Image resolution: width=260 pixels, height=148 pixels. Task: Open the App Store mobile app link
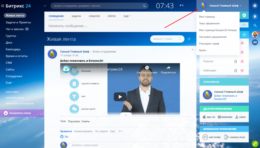(x=212, y=137)
